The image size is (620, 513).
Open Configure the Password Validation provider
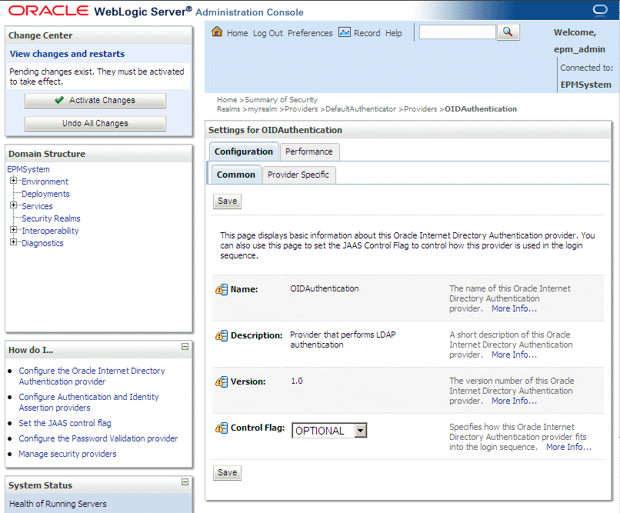pos(98,438)
